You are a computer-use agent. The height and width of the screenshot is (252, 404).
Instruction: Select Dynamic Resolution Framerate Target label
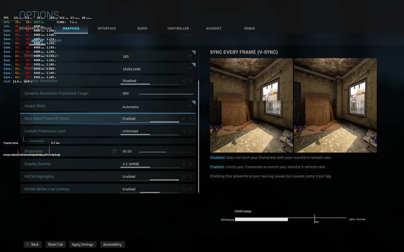click(56, 93)
